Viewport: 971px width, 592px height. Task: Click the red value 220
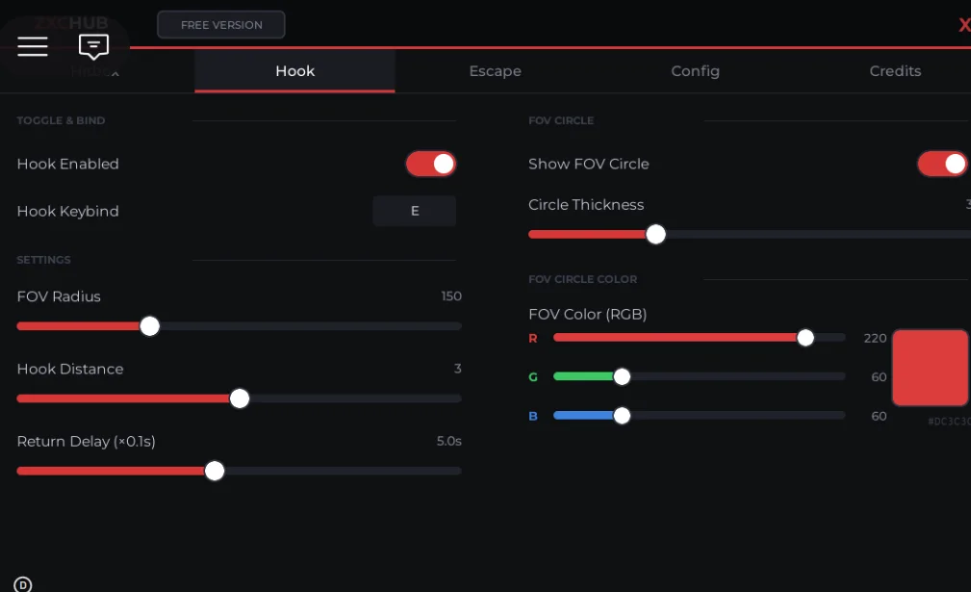click(x=875, y=338)
